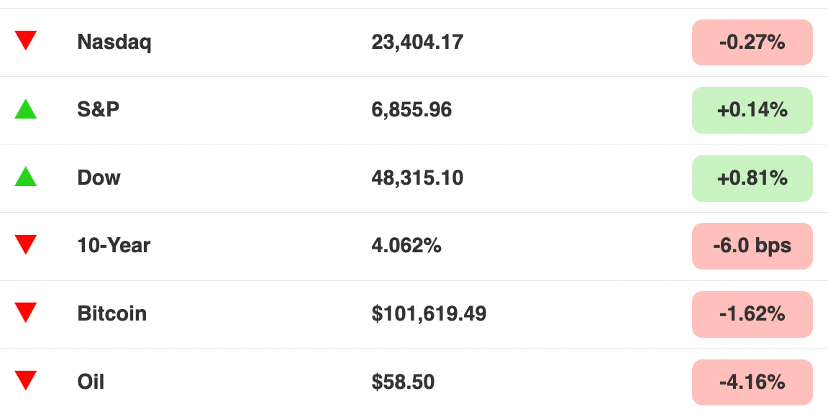Screen dimensions: 828x414
Task: Click the Nasdaq value 23,404.17
Action: pyautogui.click(x=417, y=42)
